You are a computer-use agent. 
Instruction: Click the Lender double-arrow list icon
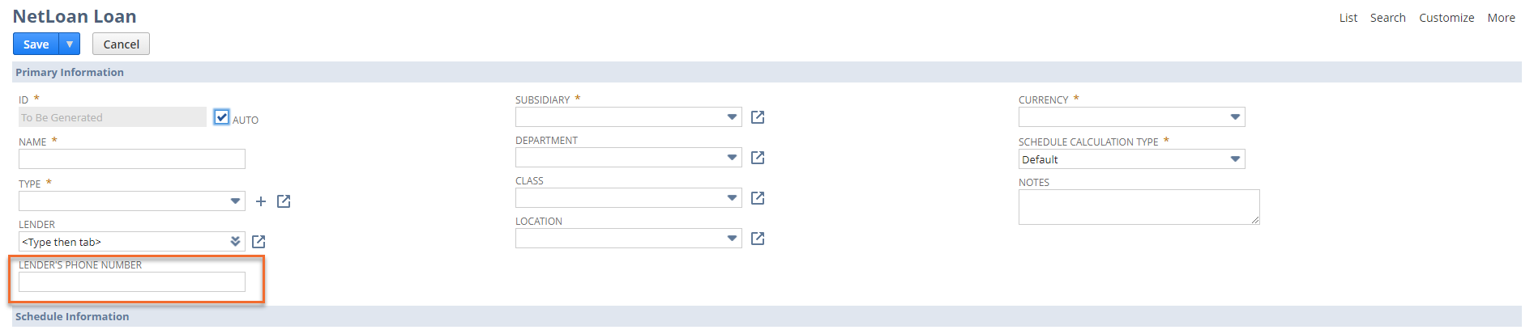point(235,242)
